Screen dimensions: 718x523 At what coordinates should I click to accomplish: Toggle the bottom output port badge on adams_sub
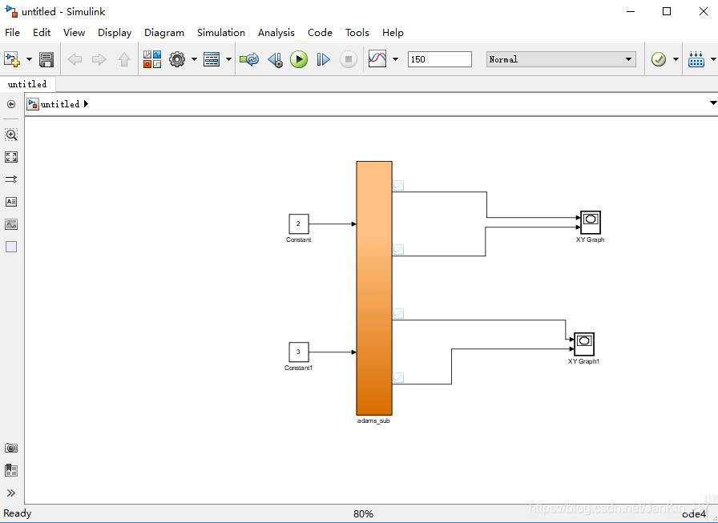[398, 377]
